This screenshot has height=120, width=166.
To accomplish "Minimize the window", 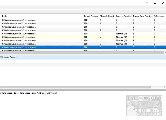I will click(147, 3).
